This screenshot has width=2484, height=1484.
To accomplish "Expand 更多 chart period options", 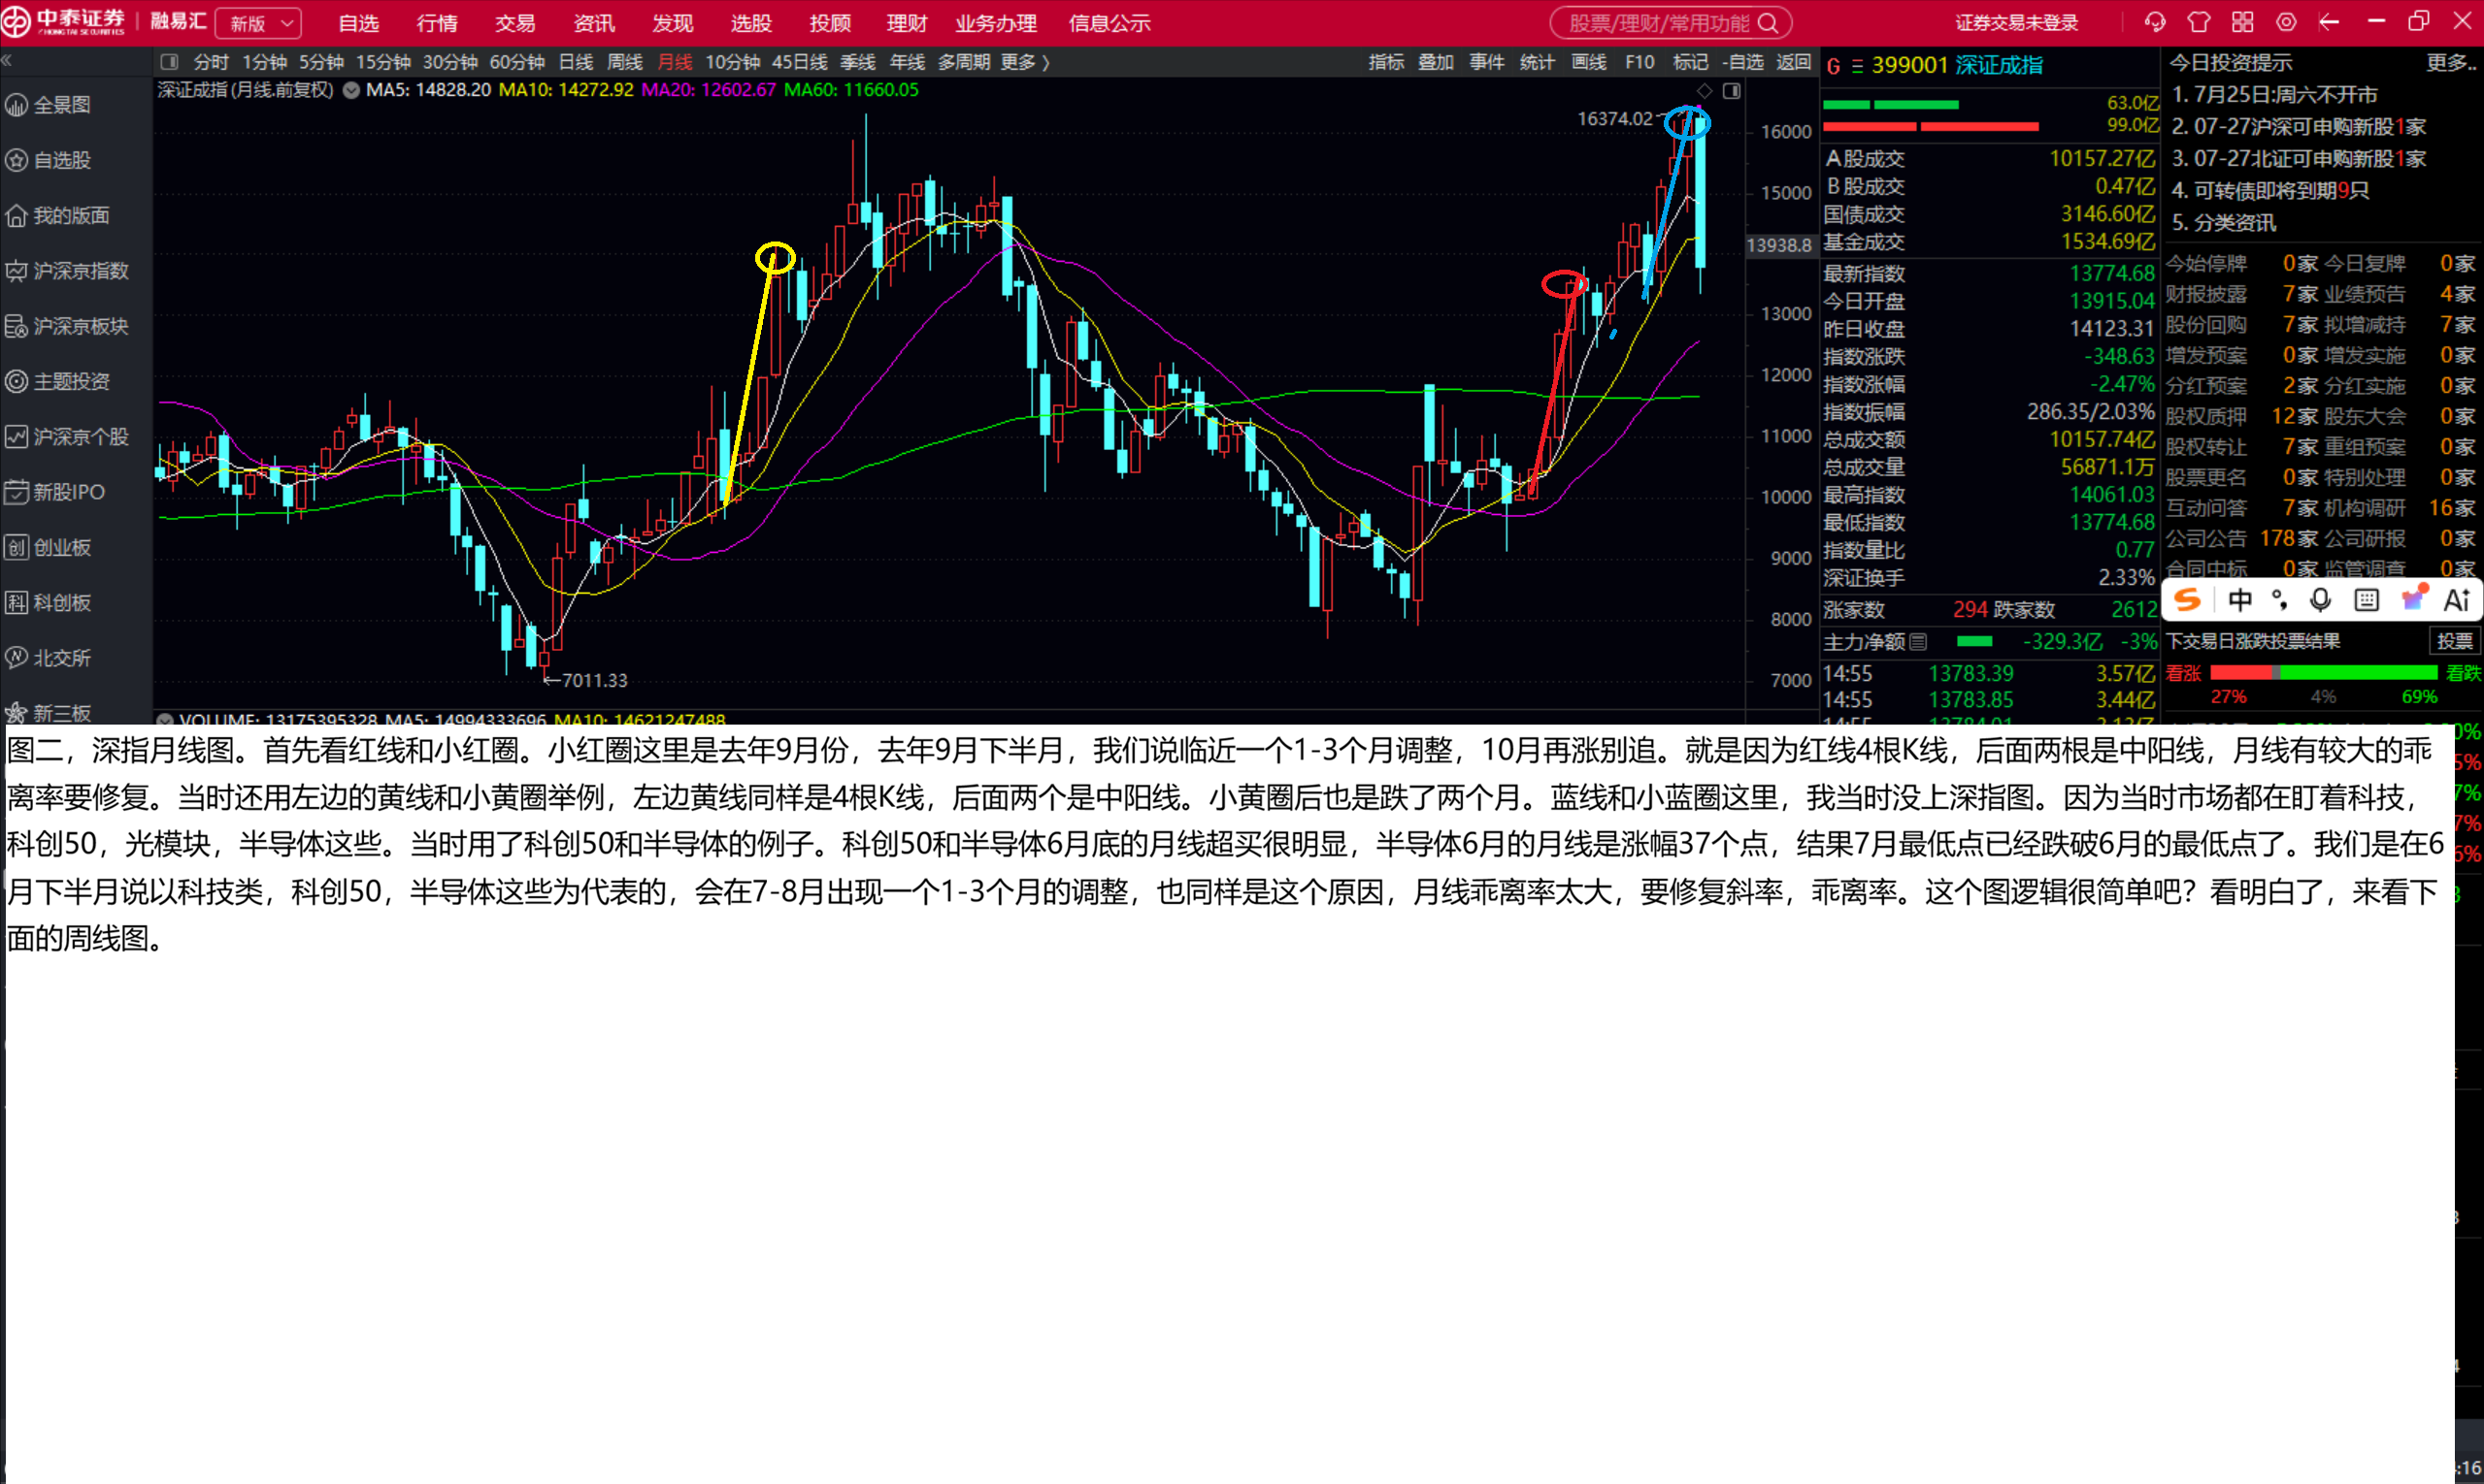I will tap(1025, 62).
